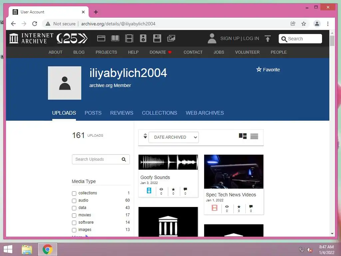This screenshot has width=341, height=256.
Task: Open Chrome profile avatar icon
Action: pos(317,24)
